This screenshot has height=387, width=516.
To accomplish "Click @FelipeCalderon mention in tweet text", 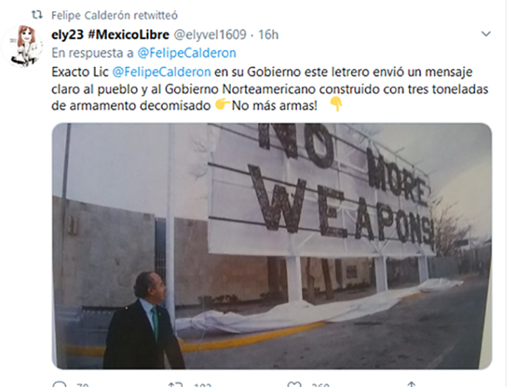I will tap(161, 72).
